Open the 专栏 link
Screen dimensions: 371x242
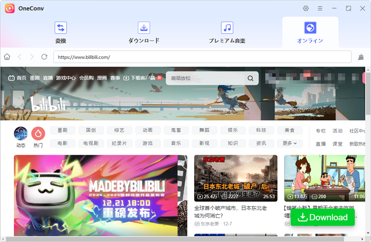321,131
